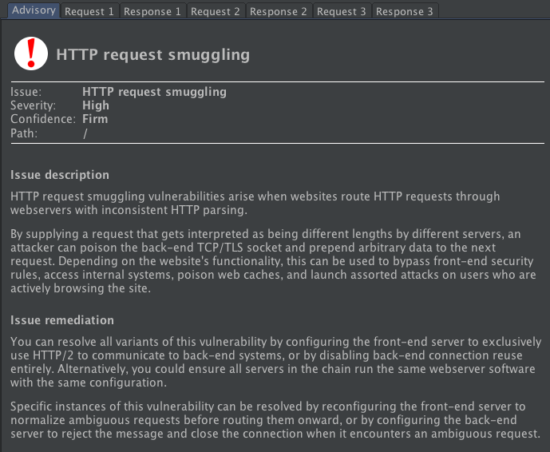The width and height of the screenshot is (550, 452).
Task: Click the Confidence value Firm
Action: (95, 119)
